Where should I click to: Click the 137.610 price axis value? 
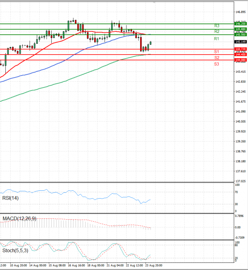point(241,171)
